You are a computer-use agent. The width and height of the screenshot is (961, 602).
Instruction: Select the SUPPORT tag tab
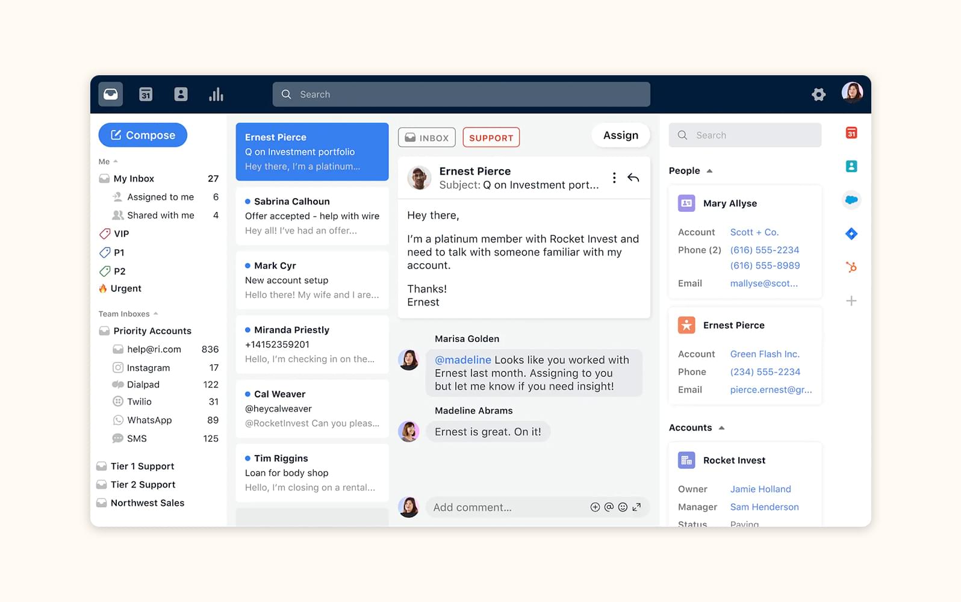(x=491, y=138)
